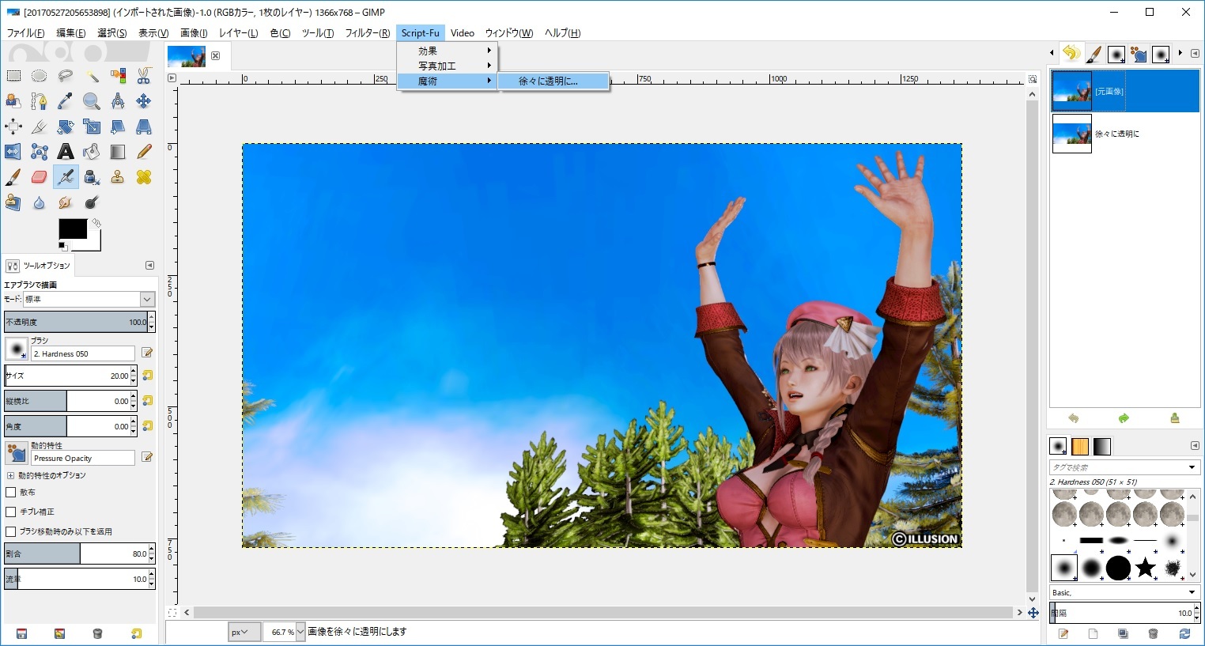Select the yellow Heal bandage tool

coord(144,177)
